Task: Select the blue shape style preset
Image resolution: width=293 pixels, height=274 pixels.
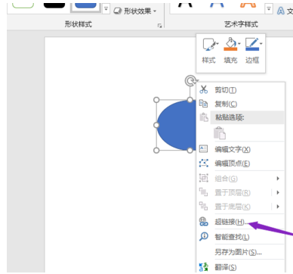Action: [85, 6]
